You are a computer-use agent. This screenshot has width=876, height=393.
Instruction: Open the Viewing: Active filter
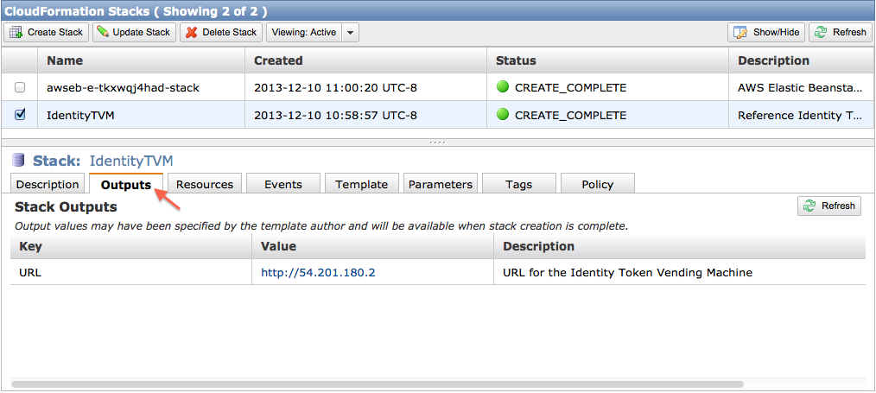coord(304,32)
